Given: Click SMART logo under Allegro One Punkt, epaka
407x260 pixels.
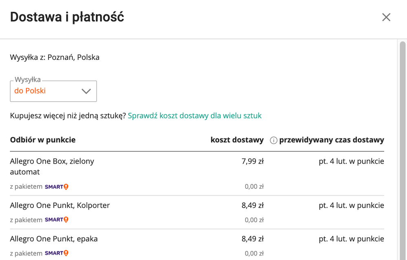Looking at the screenshot, I should [57, 253].
